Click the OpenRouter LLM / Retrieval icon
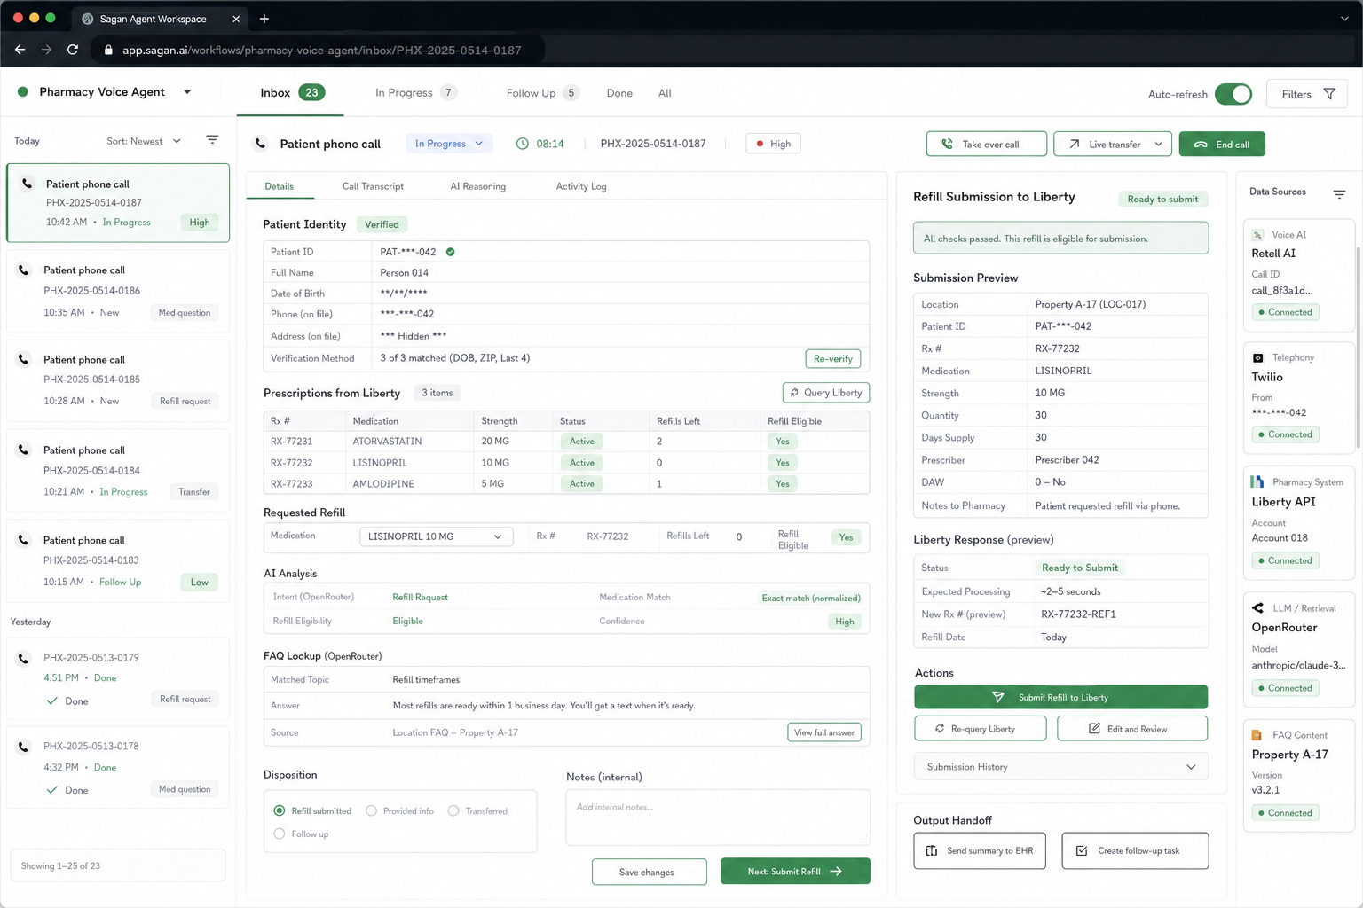The width and height of the screenshot is (1363, 908). [1257, 608]
